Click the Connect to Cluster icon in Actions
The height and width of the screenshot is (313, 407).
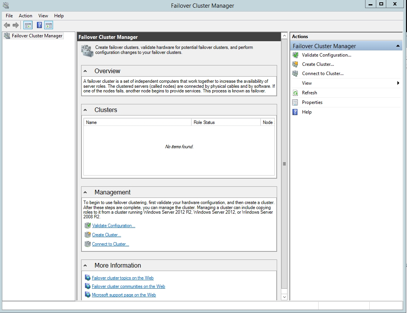tap(295, 73)
